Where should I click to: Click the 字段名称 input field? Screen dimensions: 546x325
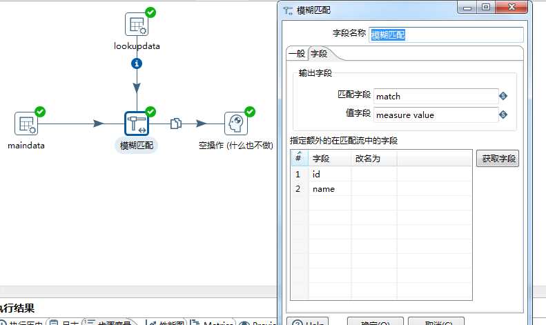[x=446, y=35]
